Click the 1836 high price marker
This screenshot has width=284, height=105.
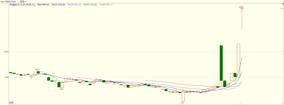point(241,7)
